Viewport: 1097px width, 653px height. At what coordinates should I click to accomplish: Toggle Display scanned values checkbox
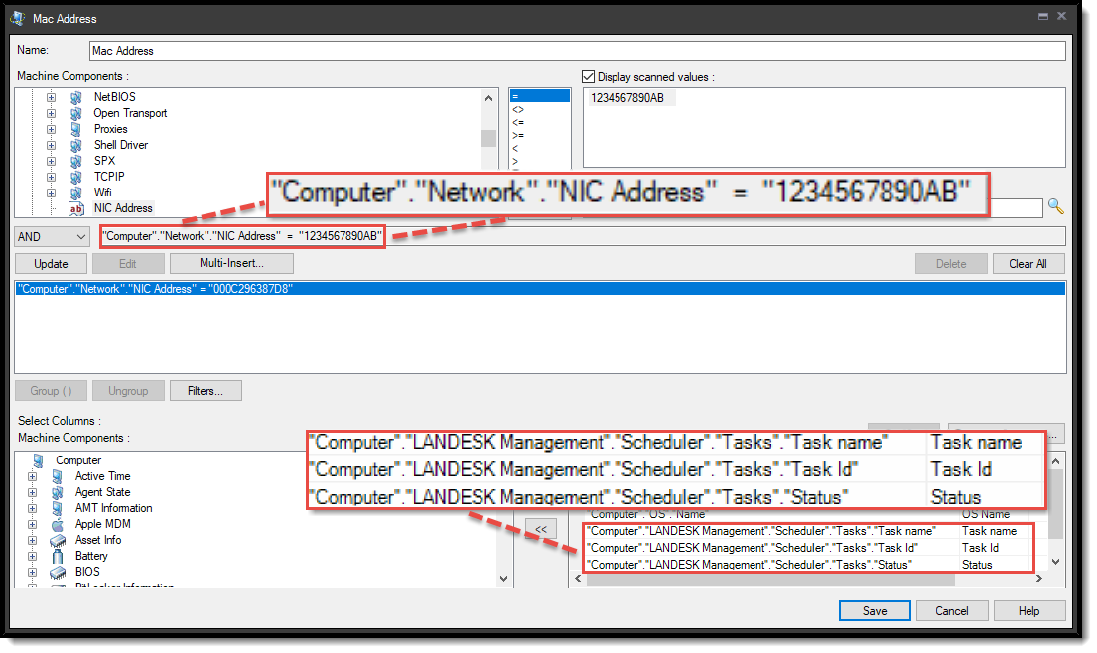[588, 77]
